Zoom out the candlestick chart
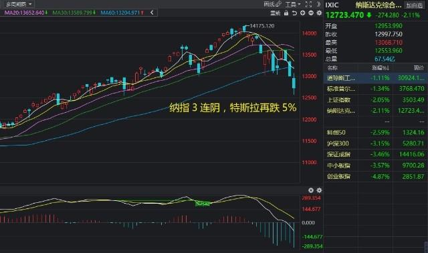This screenshot has width=428, height=253. point(311,13)
